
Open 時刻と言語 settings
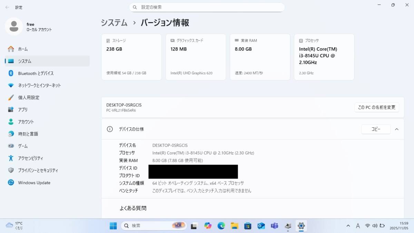click(x=47, y=134)
